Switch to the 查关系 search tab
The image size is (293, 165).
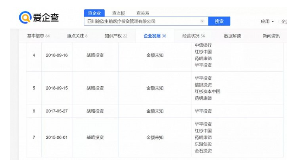tap(143, 13)
